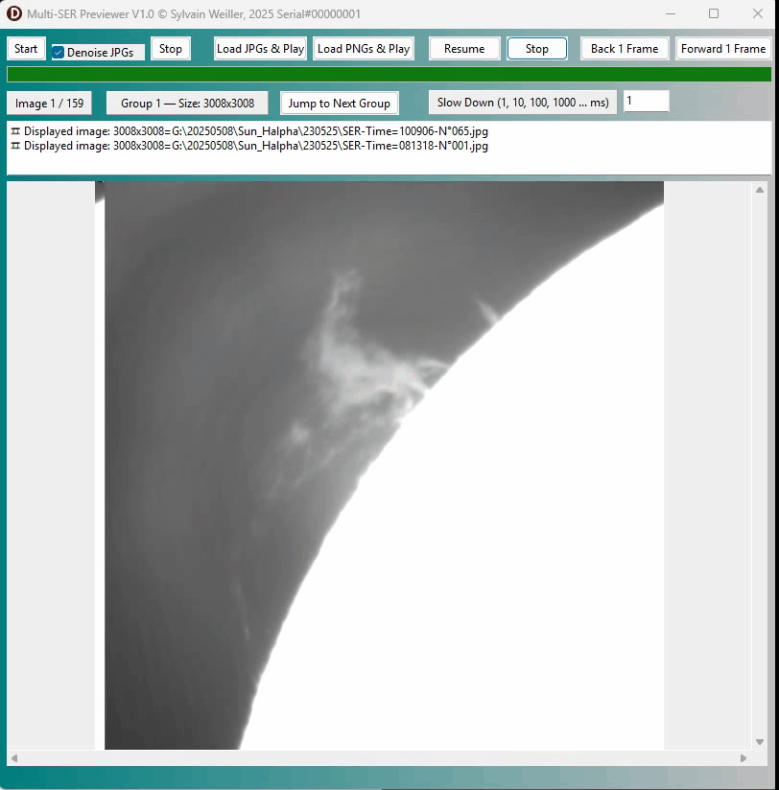Screen dimensions: 779x790
Task: Click Load PNGs & Play
Action: pos(364,49)
